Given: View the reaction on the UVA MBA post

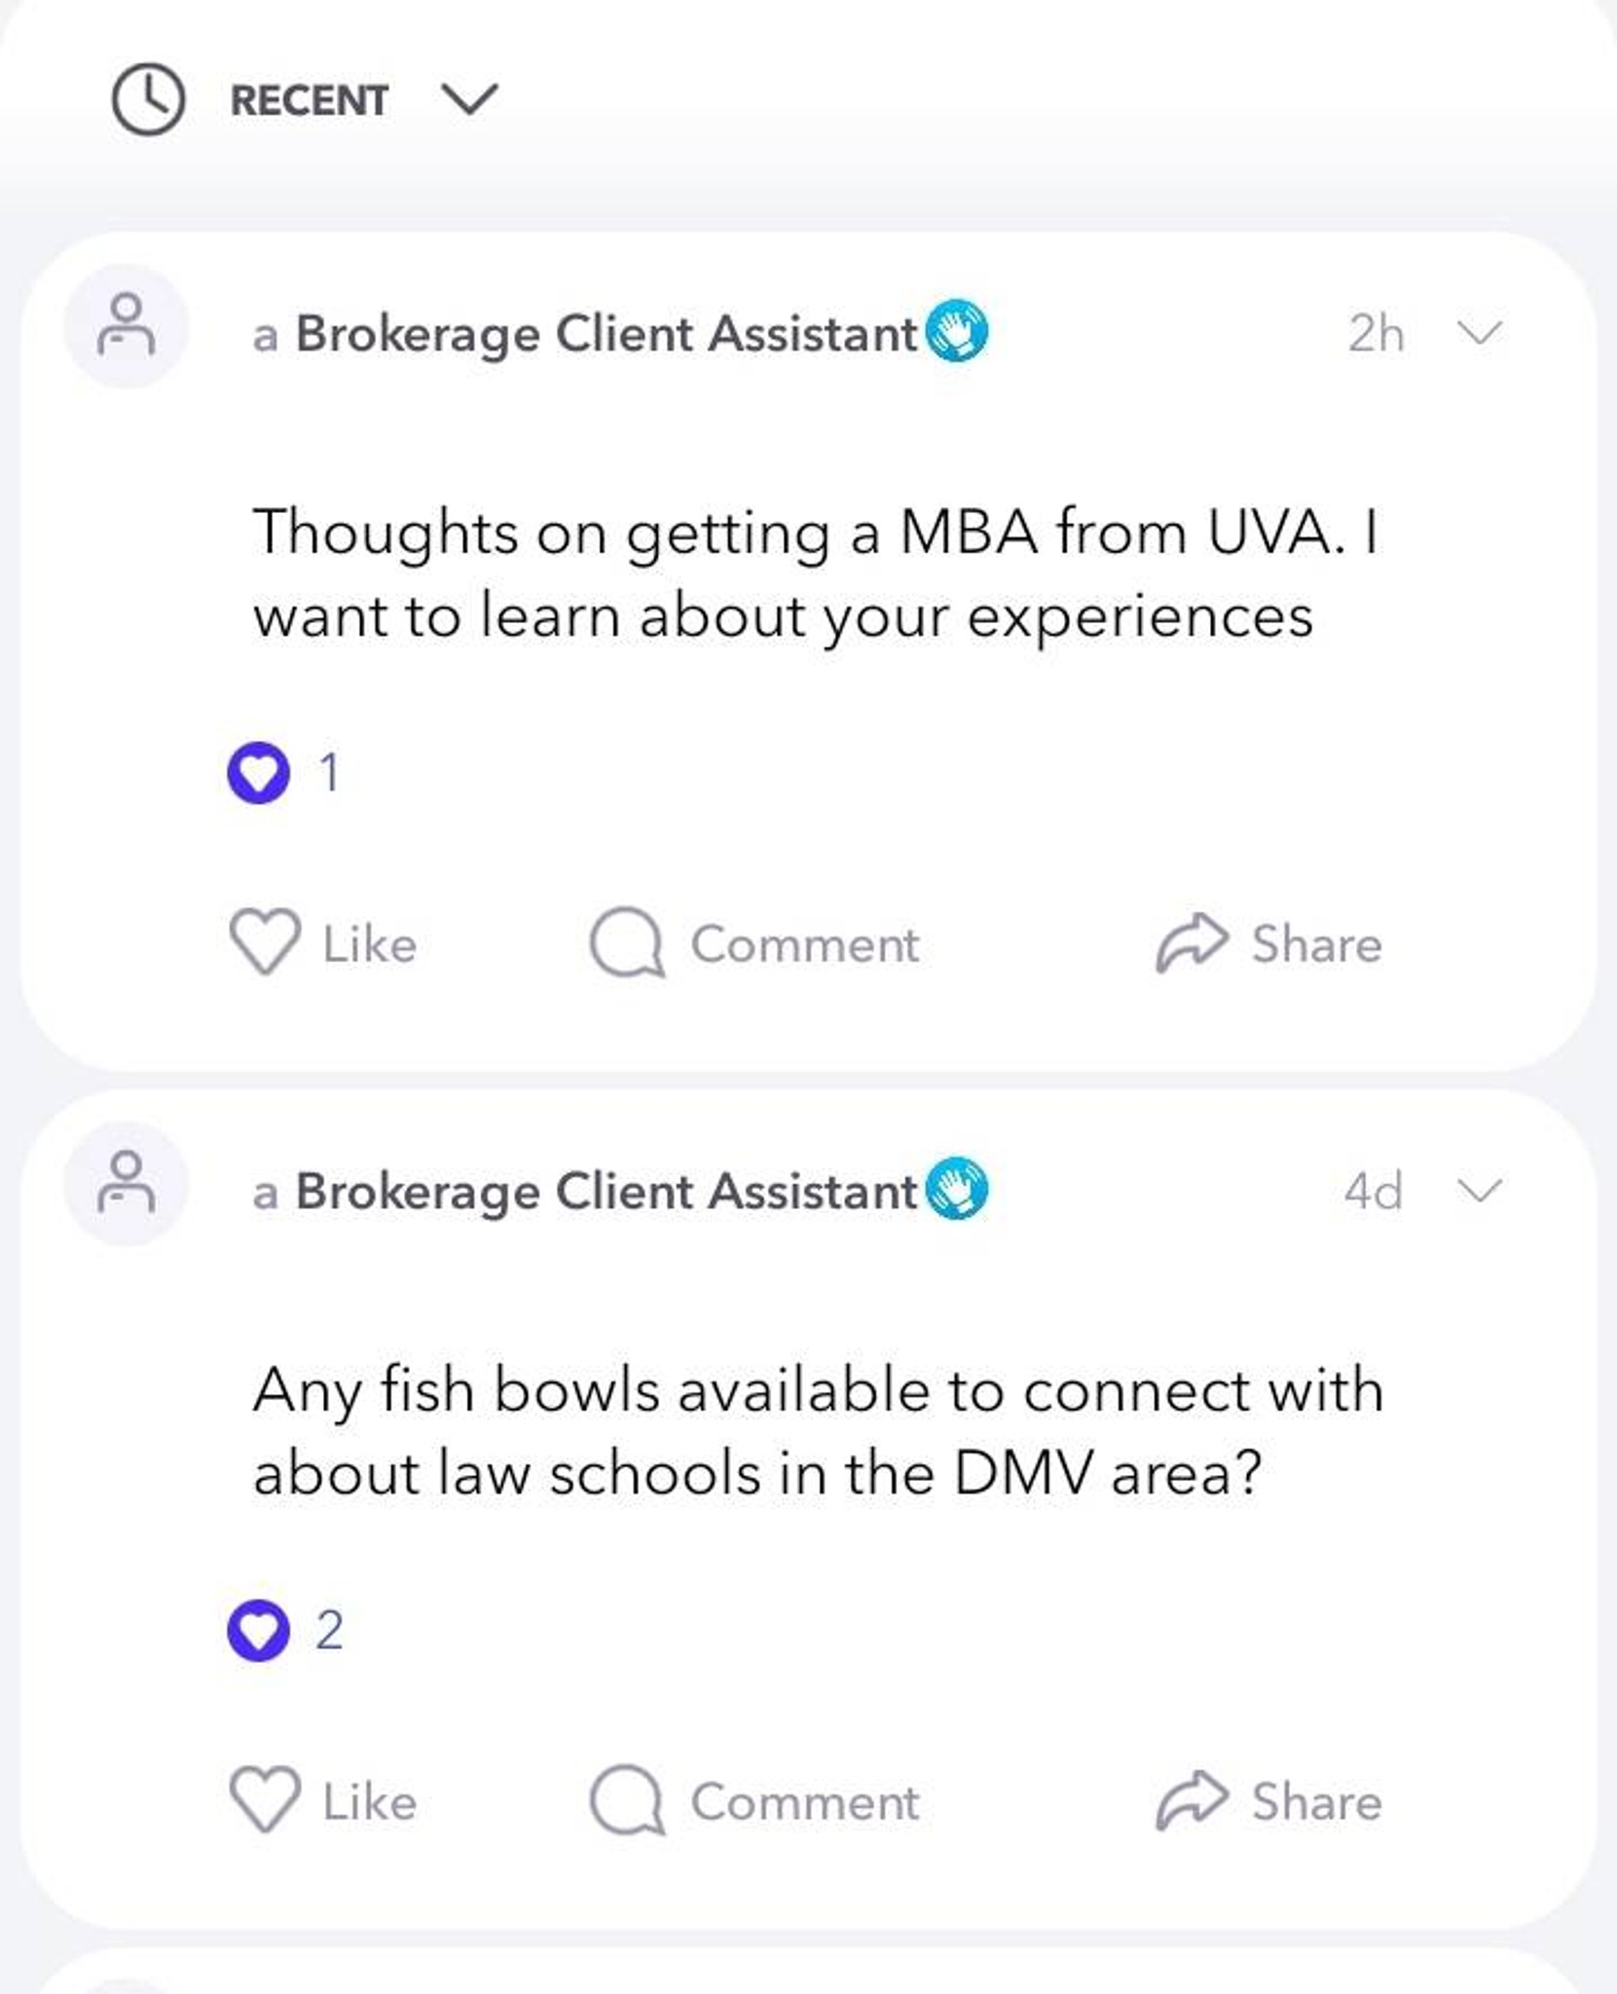Looking at the screenshot, I should pyautogui.click(x=283, y=773).
